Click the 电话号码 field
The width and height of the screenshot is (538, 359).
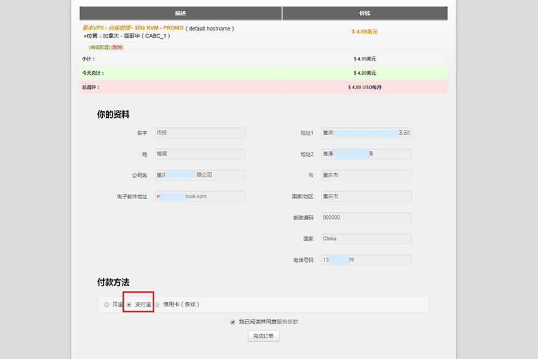point(366,260)
